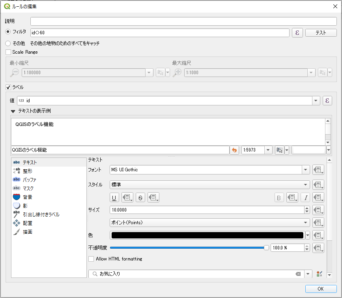Click data-defined override button for 色

[x=318, y=235]
